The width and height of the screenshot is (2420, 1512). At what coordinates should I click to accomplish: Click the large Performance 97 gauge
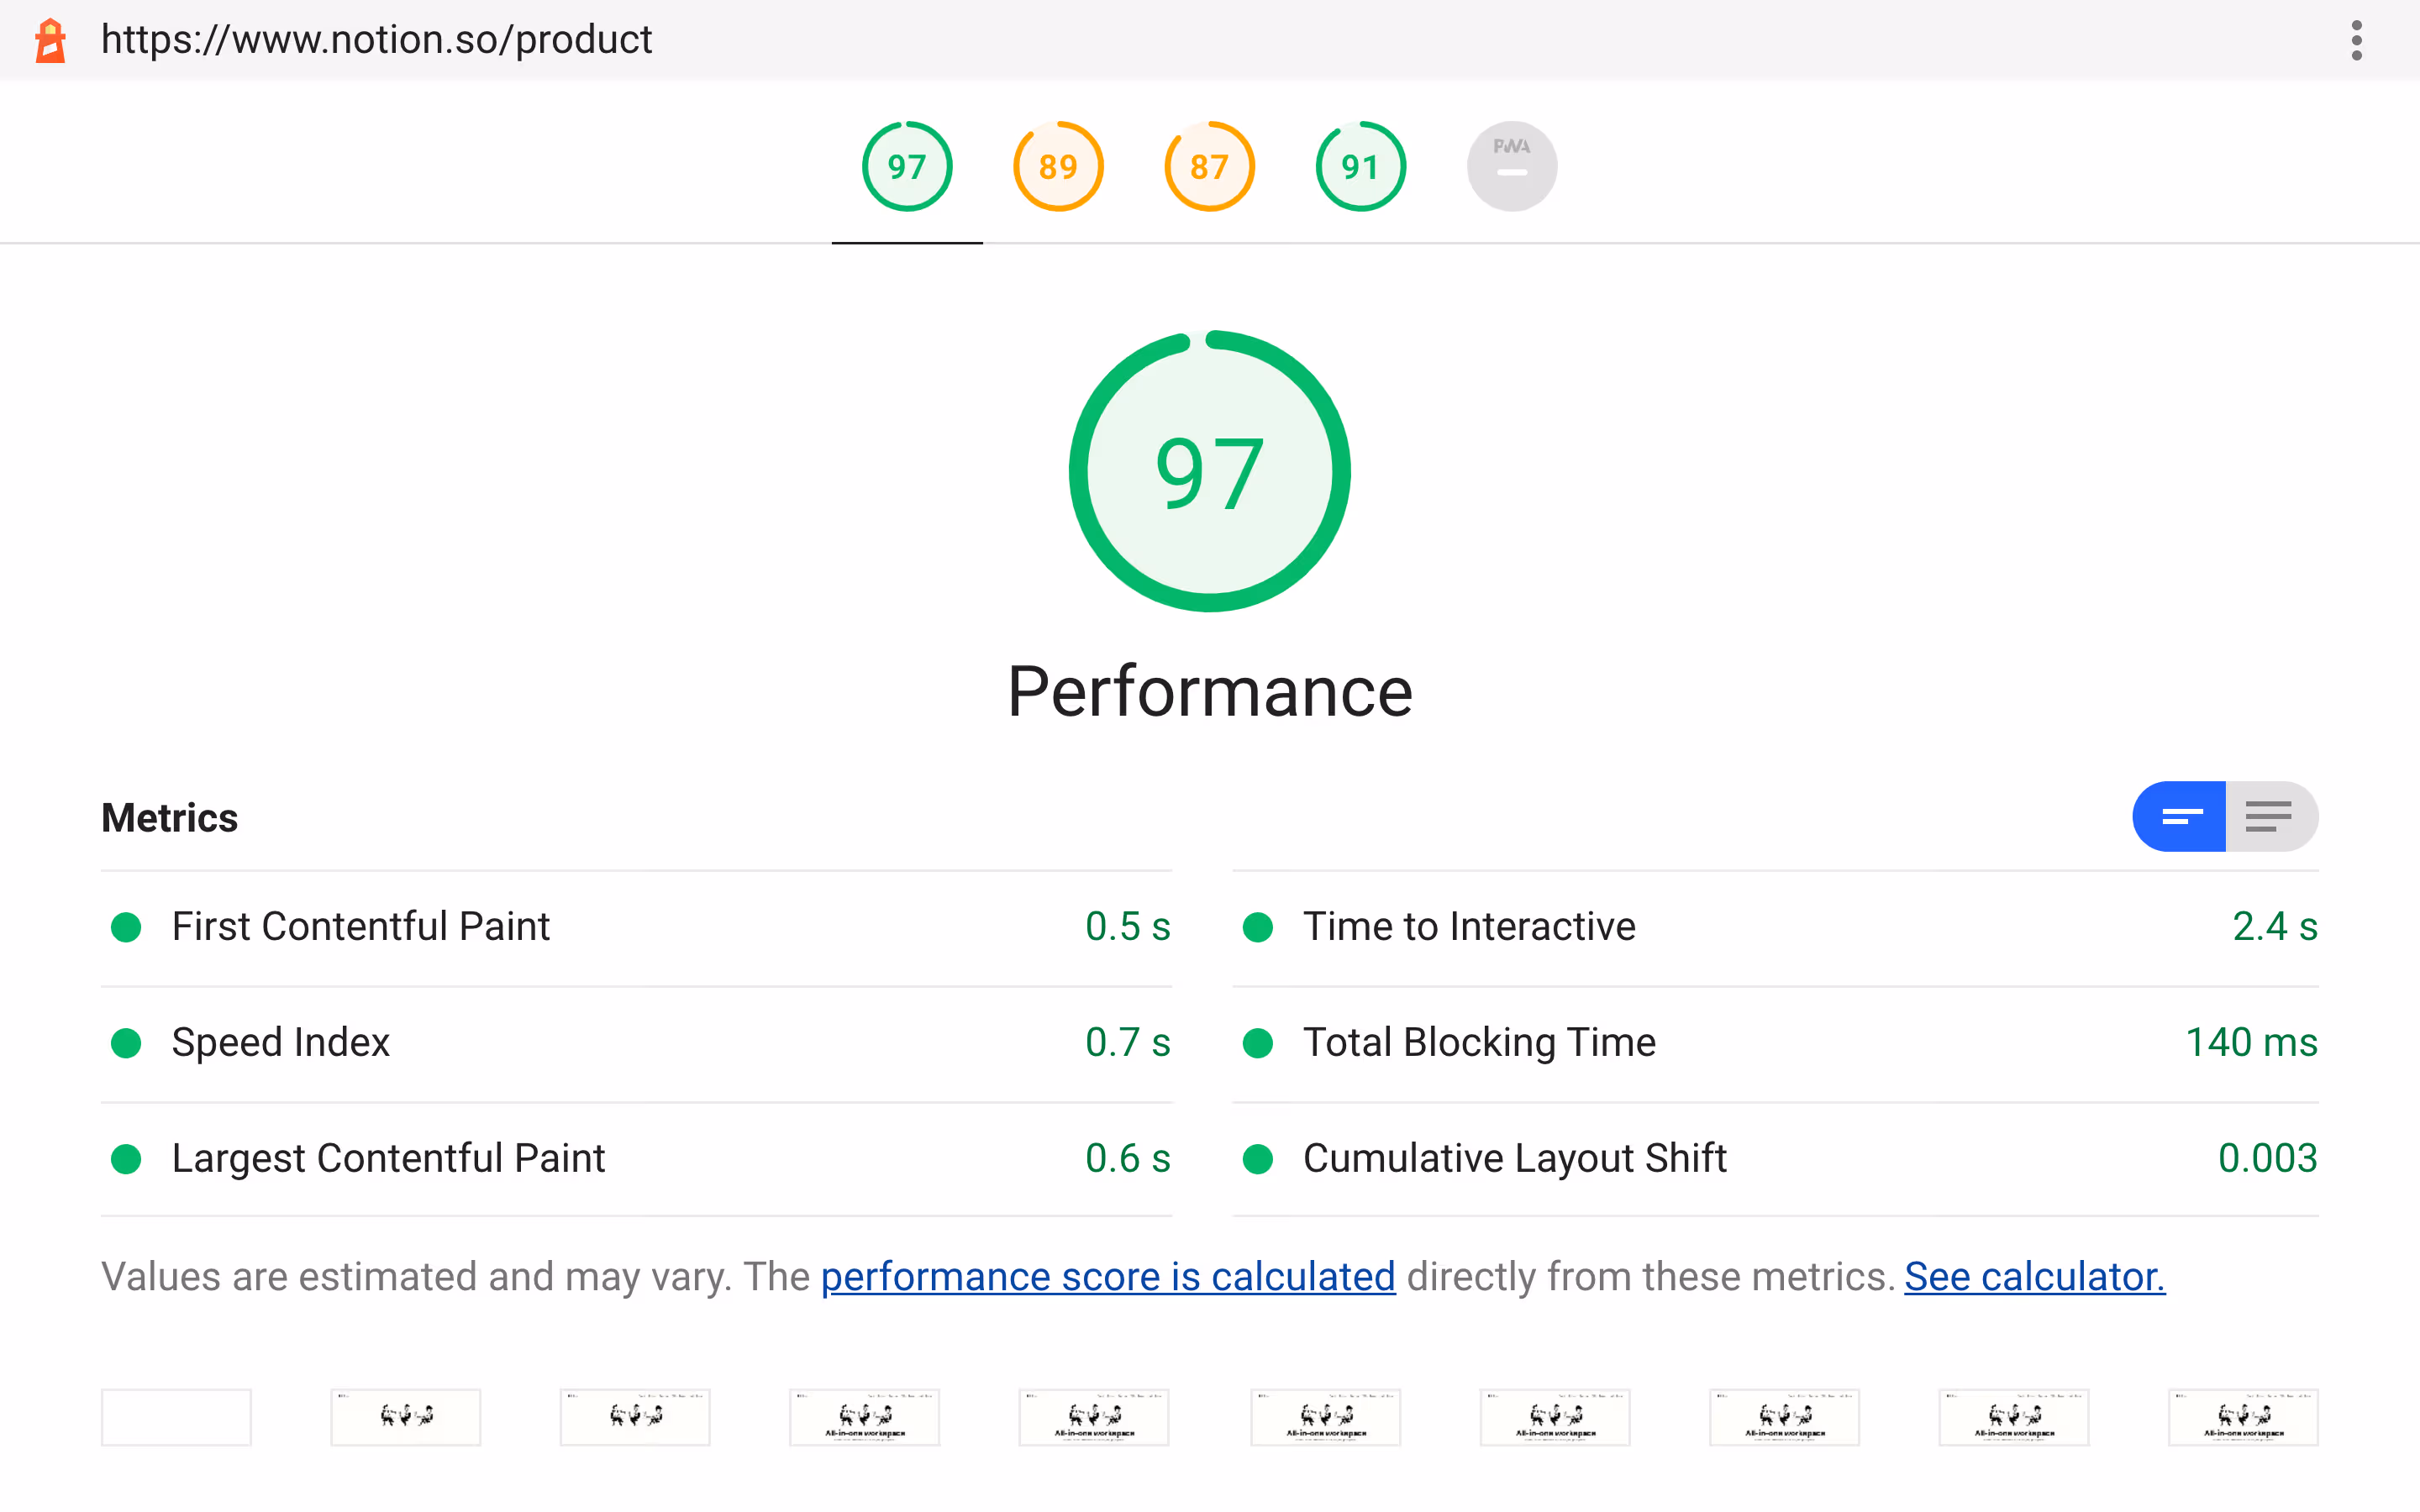1209,470
